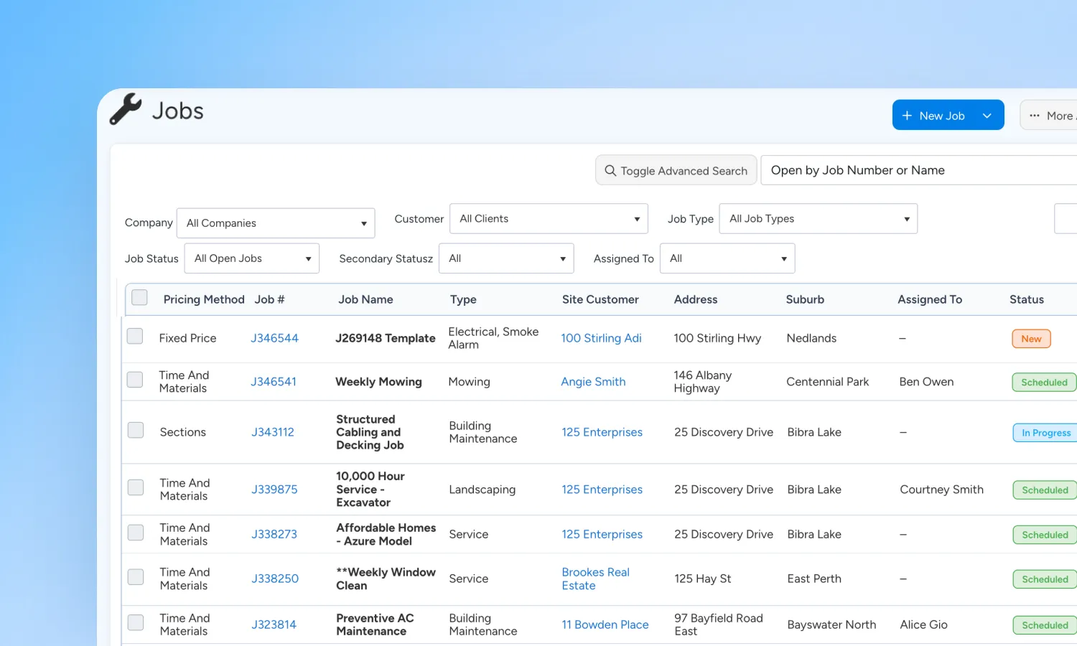Tick the checkbox for job J346544
Viewport: 1077px width, 646px height.
135,336
